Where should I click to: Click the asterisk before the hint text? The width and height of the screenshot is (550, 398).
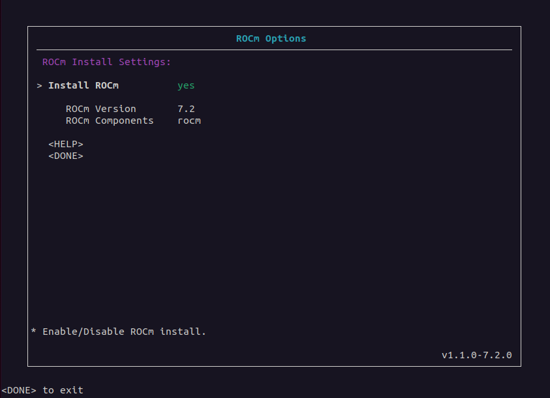click(34, 332)
